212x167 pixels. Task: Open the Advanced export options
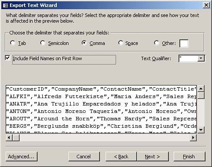tap(21, 157)
